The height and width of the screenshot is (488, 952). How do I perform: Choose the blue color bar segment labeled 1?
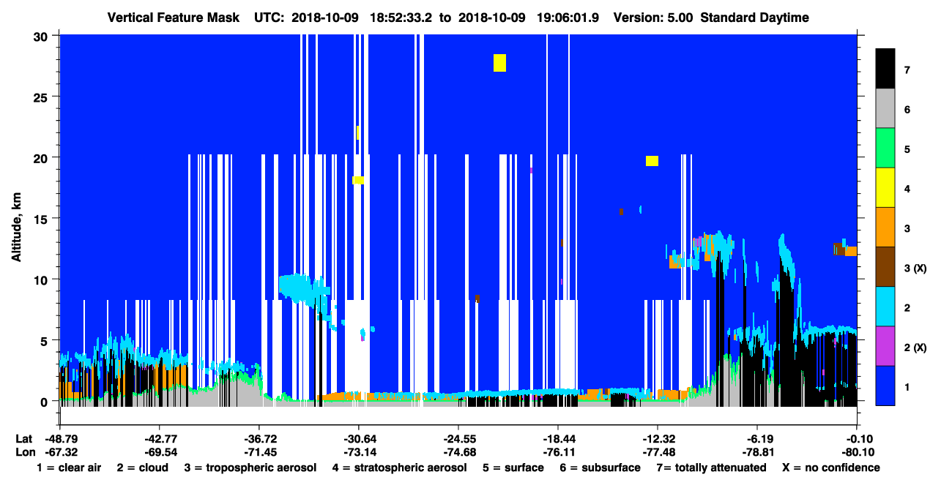[x=885, y=386]
